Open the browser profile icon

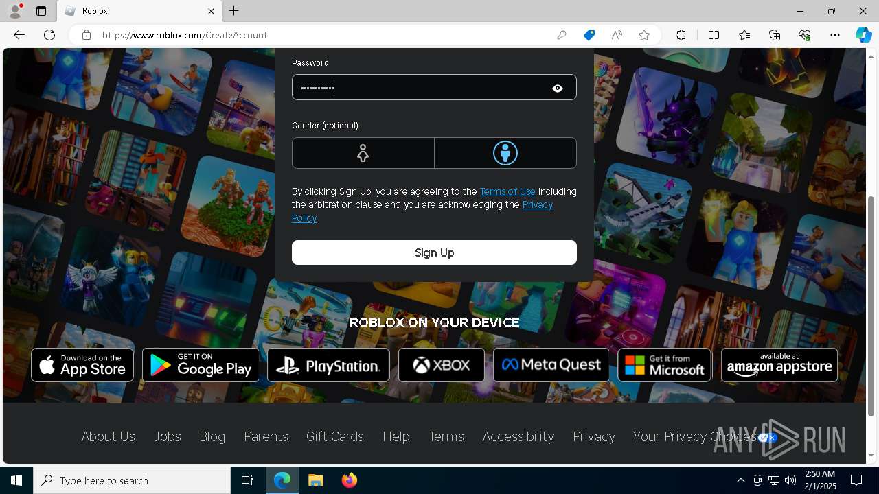(x=15, y=11)
